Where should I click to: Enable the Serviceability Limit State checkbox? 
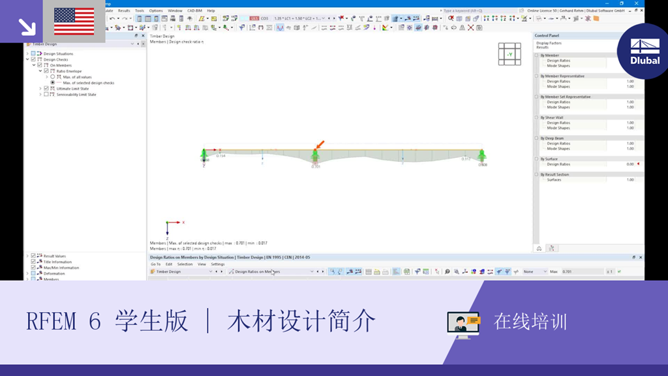click(x=46, y=94)
